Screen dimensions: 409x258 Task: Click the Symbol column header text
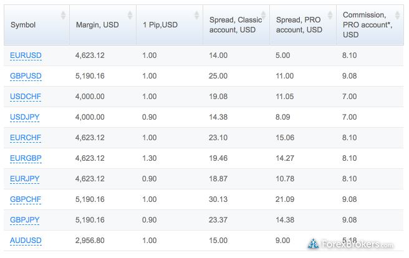[23, 25]
